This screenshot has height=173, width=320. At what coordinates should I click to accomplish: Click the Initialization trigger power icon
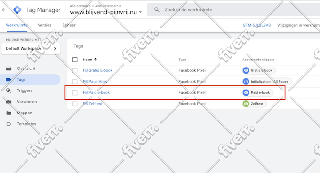point(246,82)
